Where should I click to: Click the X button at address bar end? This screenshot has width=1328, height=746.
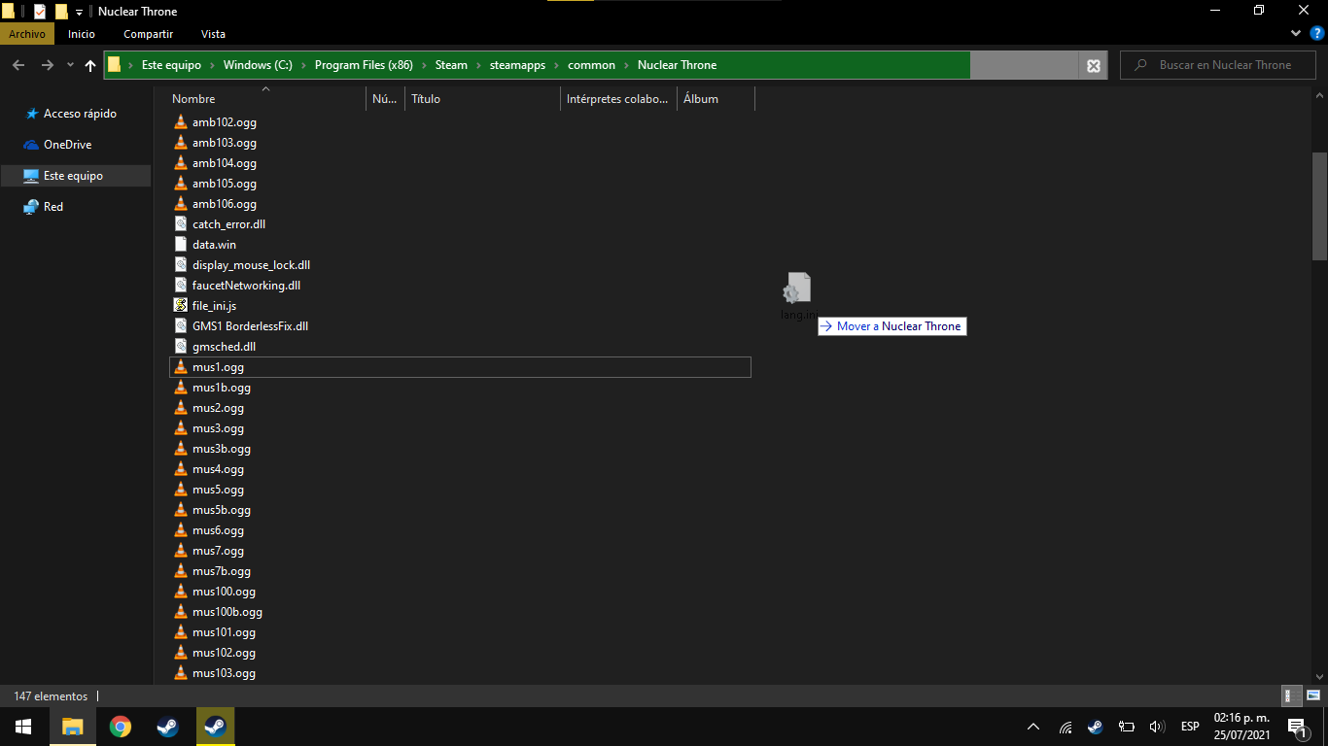coord(1094,66)
